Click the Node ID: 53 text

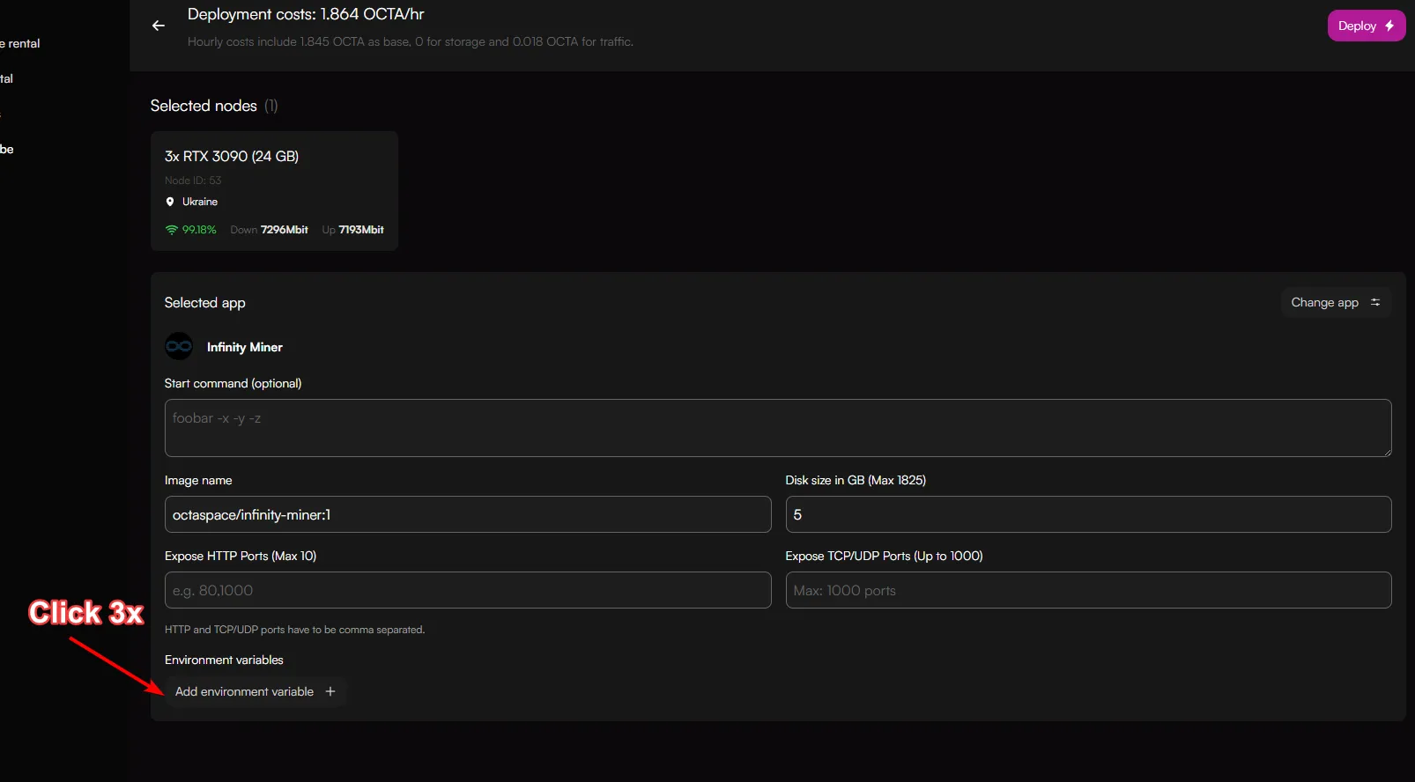pyautogui.click(x=193, y=181)
